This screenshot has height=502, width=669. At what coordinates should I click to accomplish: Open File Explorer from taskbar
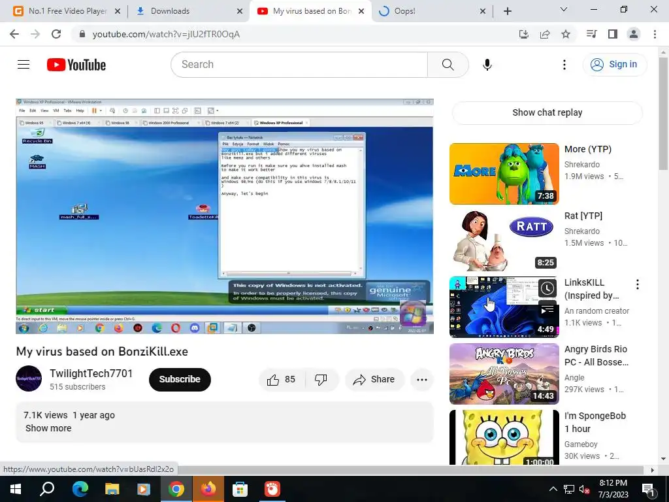[112, 489]
